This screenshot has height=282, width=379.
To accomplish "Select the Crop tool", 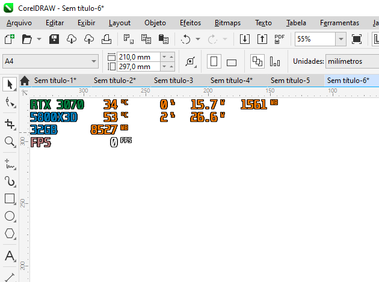I will coord(10,124).
